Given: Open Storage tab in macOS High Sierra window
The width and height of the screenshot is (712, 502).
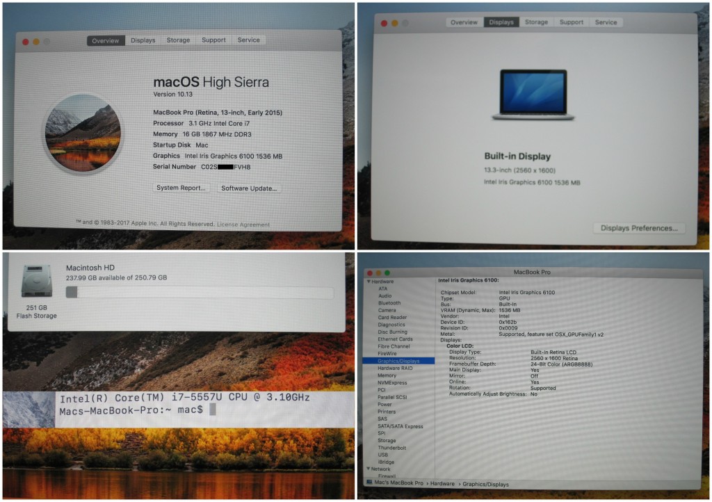Looking at the screenshot, I should [178, 40].
